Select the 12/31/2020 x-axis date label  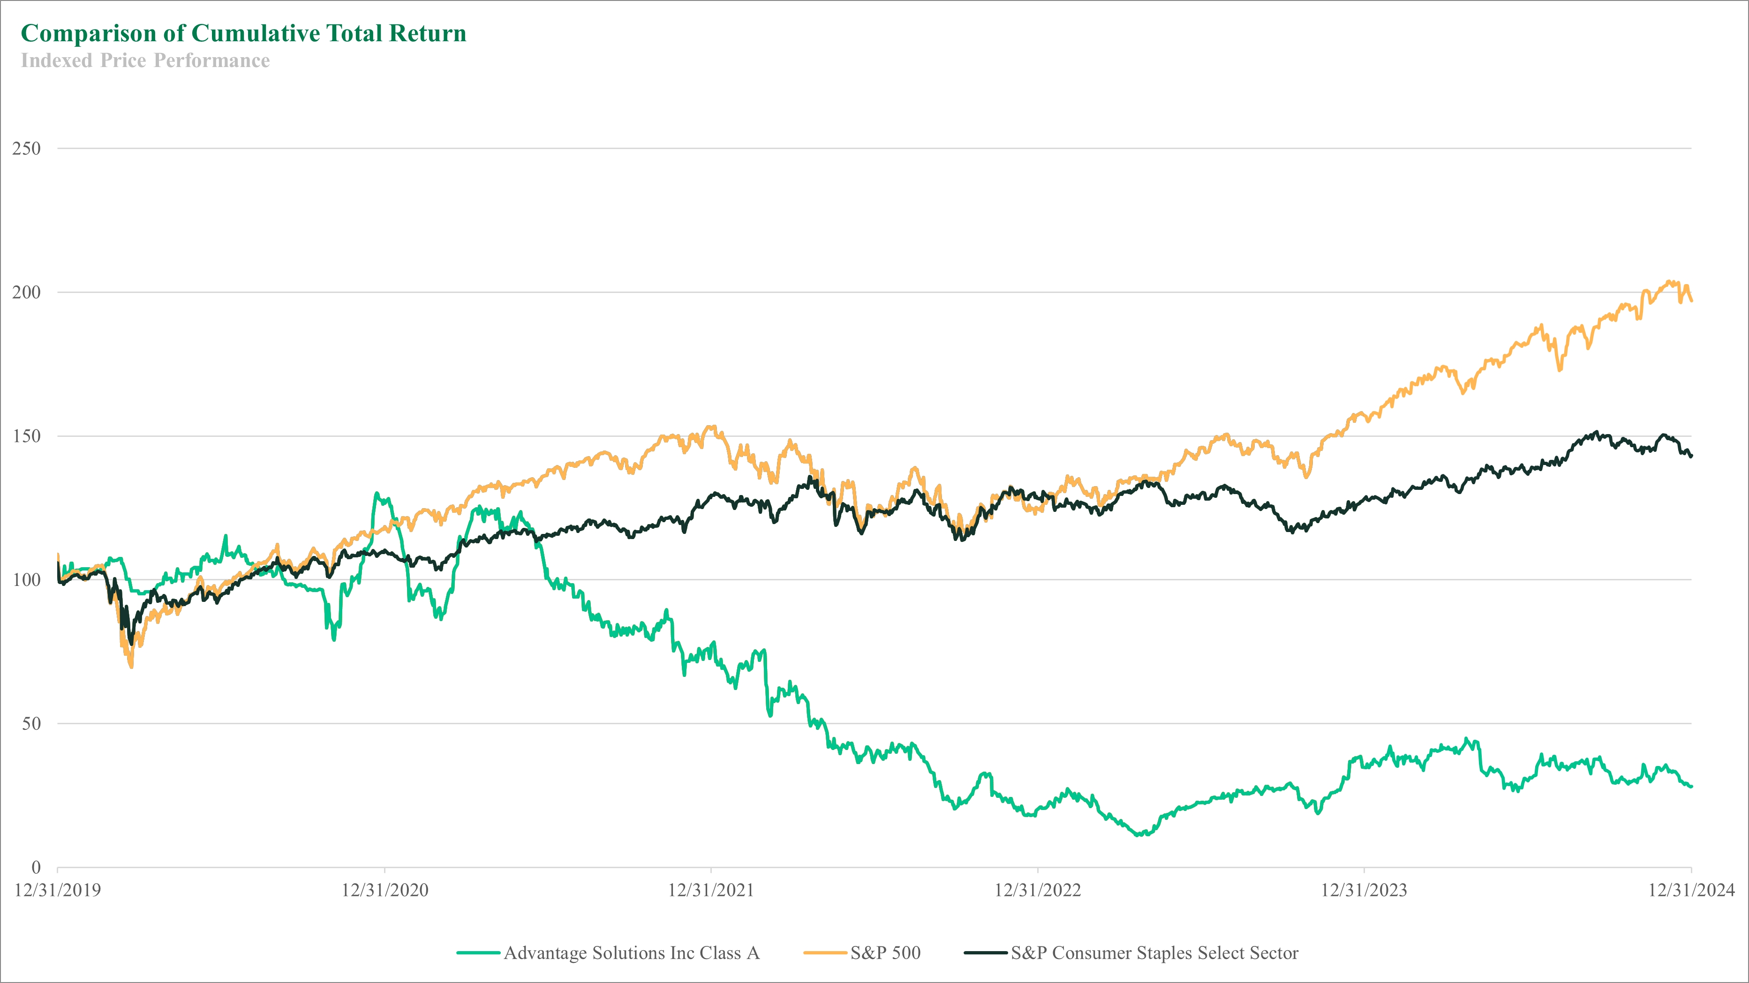(x=385, y=891)
